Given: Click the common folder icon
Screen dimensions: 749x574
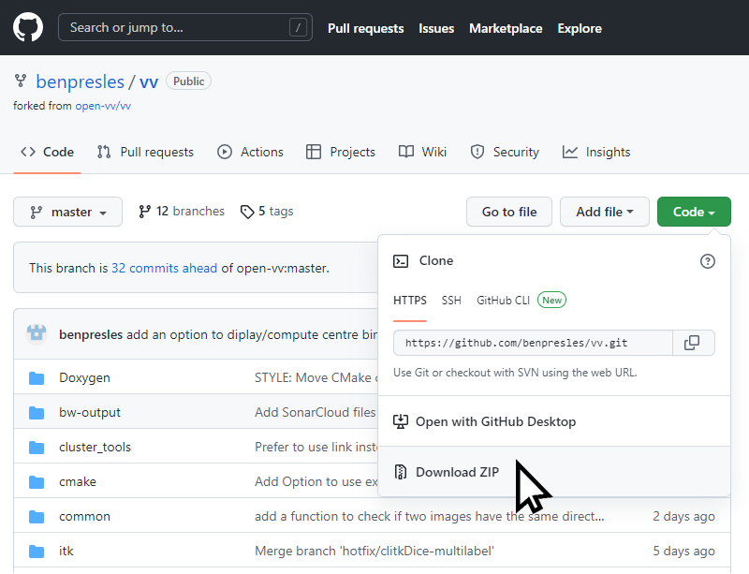Looking at the screenshot, I should (37, 517).
